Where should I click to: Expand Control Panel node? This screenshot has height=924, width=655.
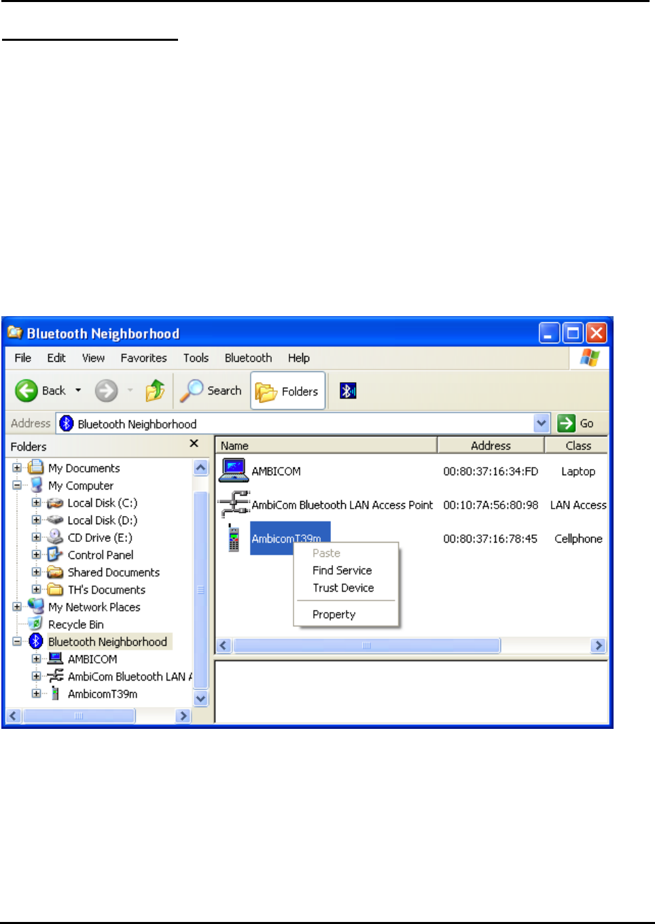click(x=37, y=555)
